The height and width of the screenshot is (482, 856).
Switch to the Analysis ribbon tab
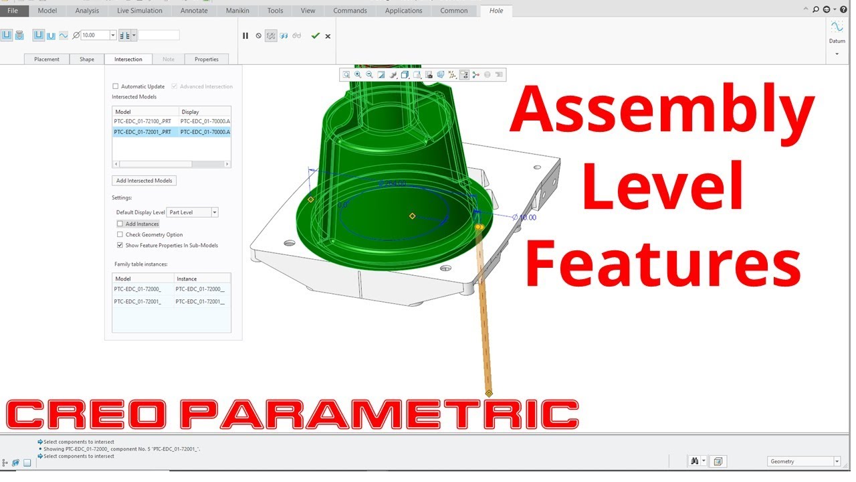[87, 11]
